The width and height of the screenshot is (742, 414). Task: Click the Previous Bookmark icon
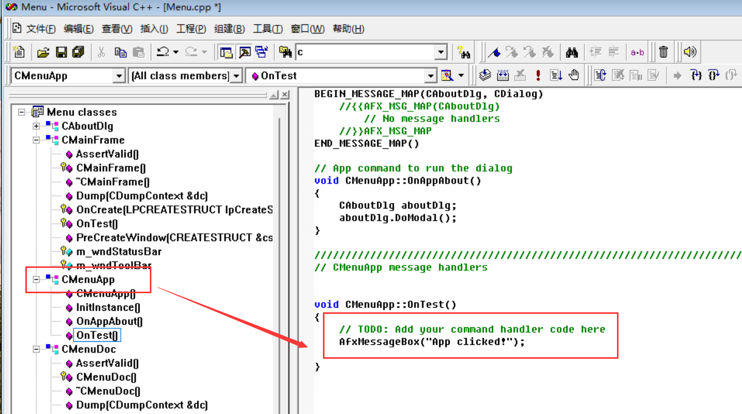coord(530,52)
